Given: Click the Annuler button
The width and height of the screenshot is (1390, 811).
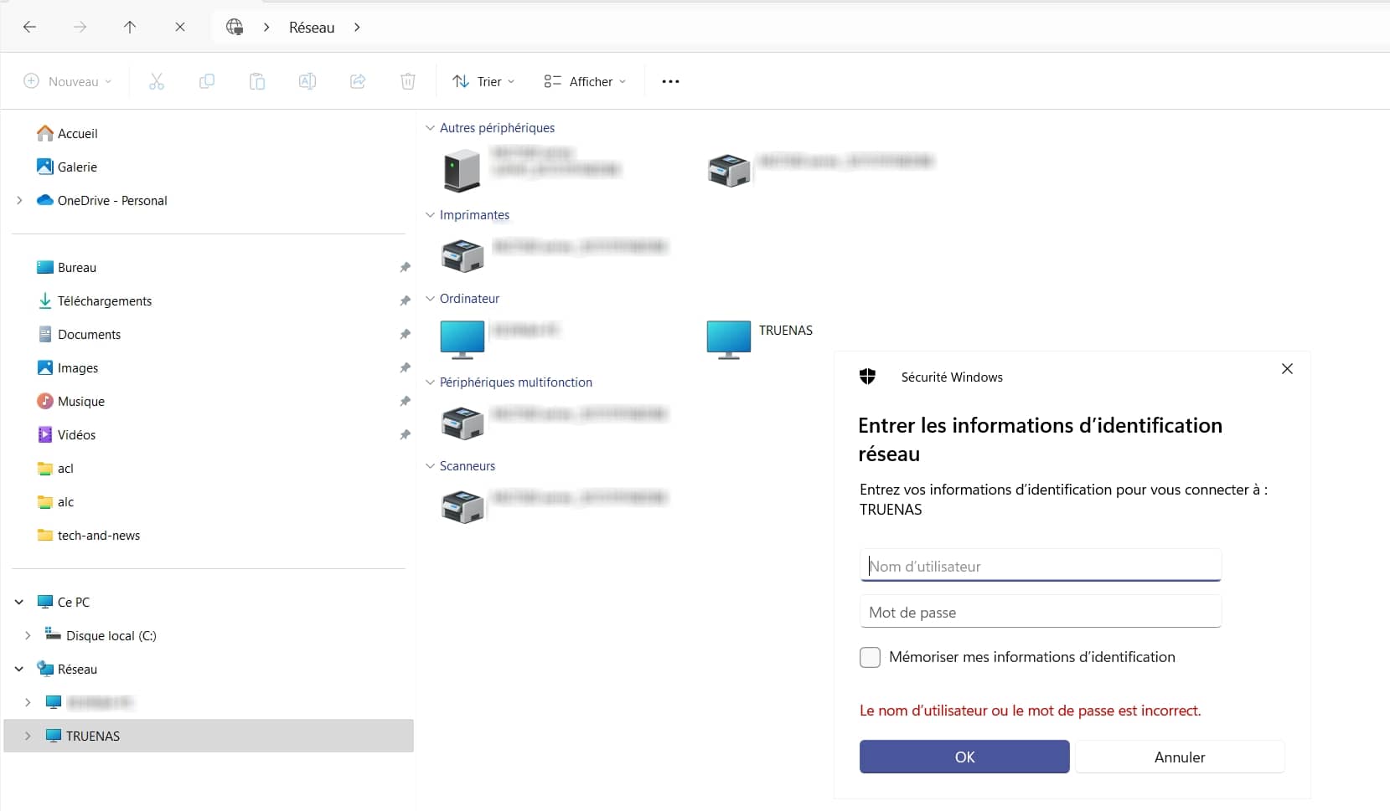Looking at the screenshot, I should click(x=1179, y=757).
